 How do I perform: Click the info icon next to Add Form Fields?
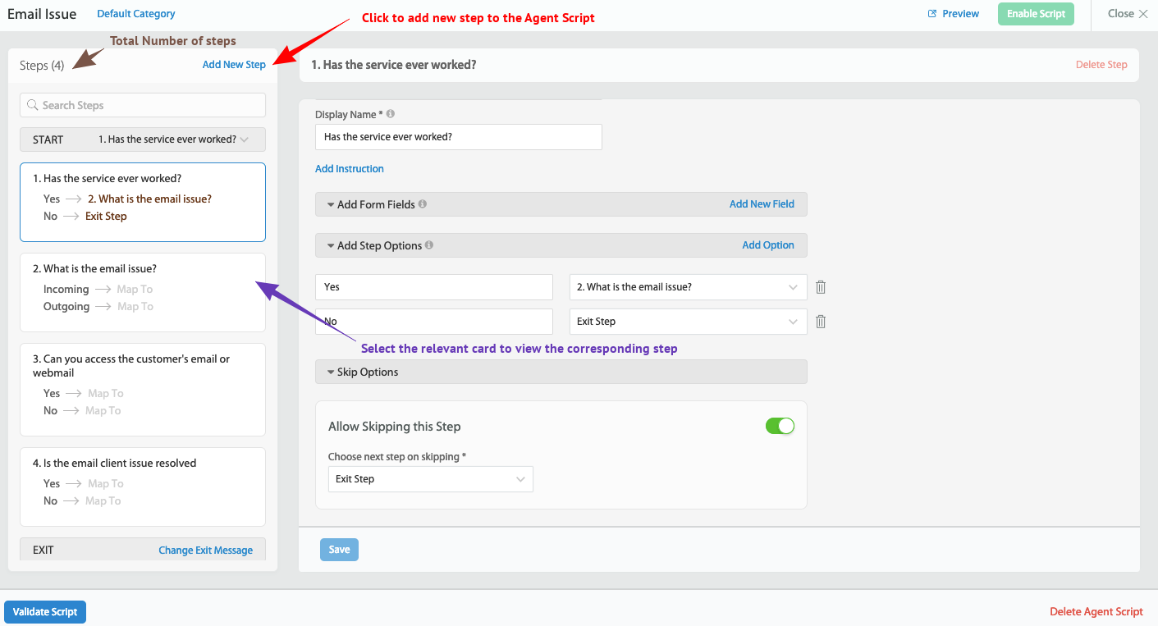[x=422, y=203]
